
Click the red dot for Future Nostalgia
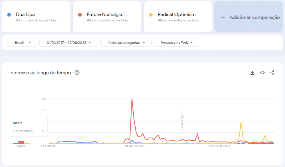pos(80,15)
